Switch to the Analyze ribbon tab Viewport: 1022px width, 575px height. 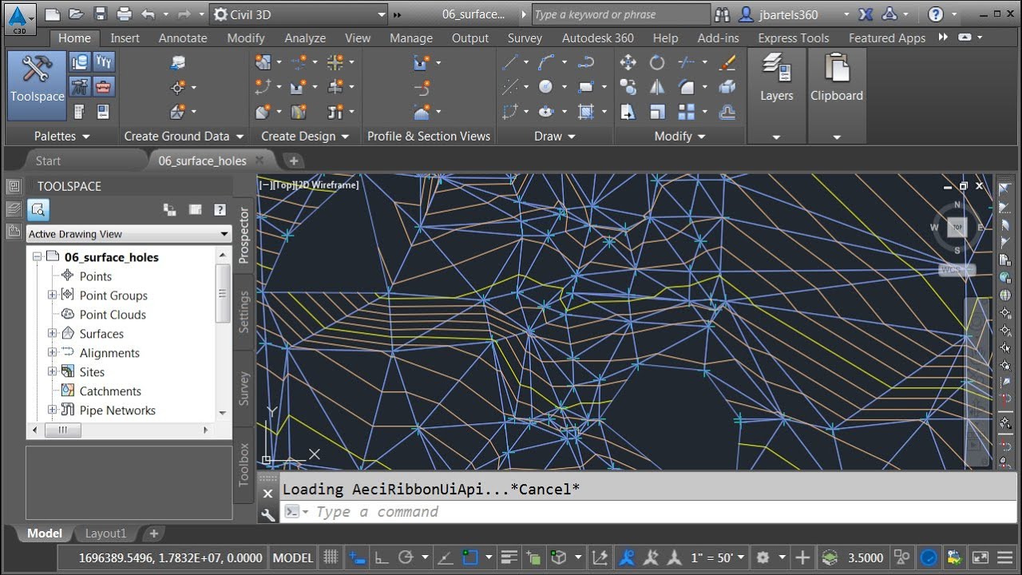305,38
